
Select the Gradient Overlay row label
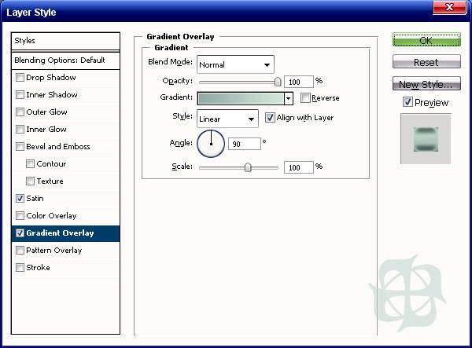60,233
